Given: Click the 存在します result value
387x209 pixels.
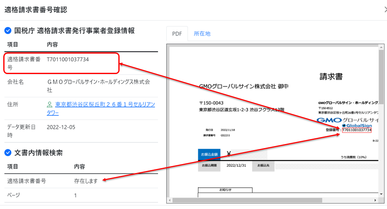Looking at the screenshot, I should coord(86,181).
